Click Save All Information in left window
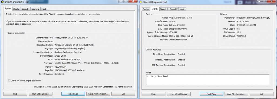The width and height of the screenshot is (277, 99). (98, 94)
